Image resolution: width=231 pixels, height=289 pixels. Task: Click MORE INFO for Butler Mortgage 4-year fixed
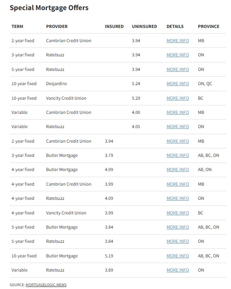coord(178,169)
